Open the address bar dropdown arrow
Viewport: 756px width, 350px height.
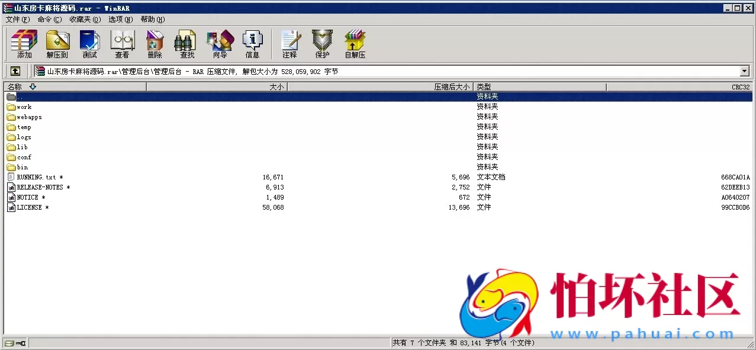745,70
